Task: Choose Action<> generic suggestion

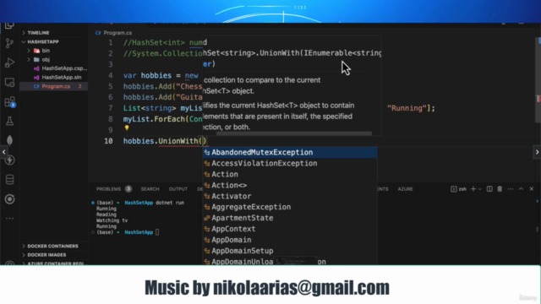Action: 290,186
